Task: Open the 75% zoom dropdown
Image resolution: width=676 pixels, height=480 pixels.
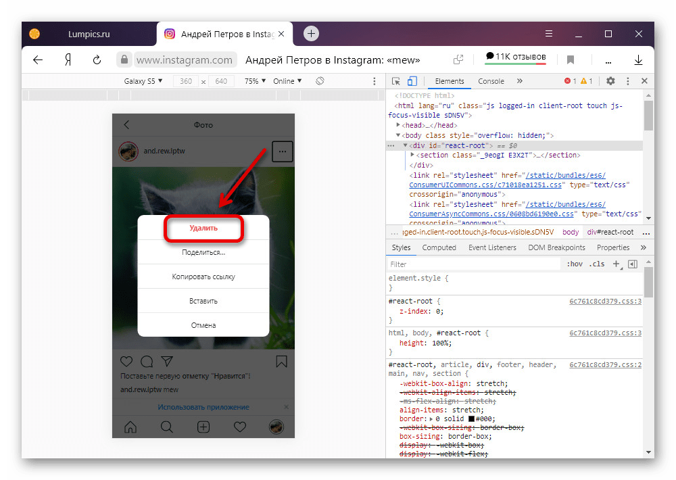Action: pyautogui.click(x=256, y=81)
